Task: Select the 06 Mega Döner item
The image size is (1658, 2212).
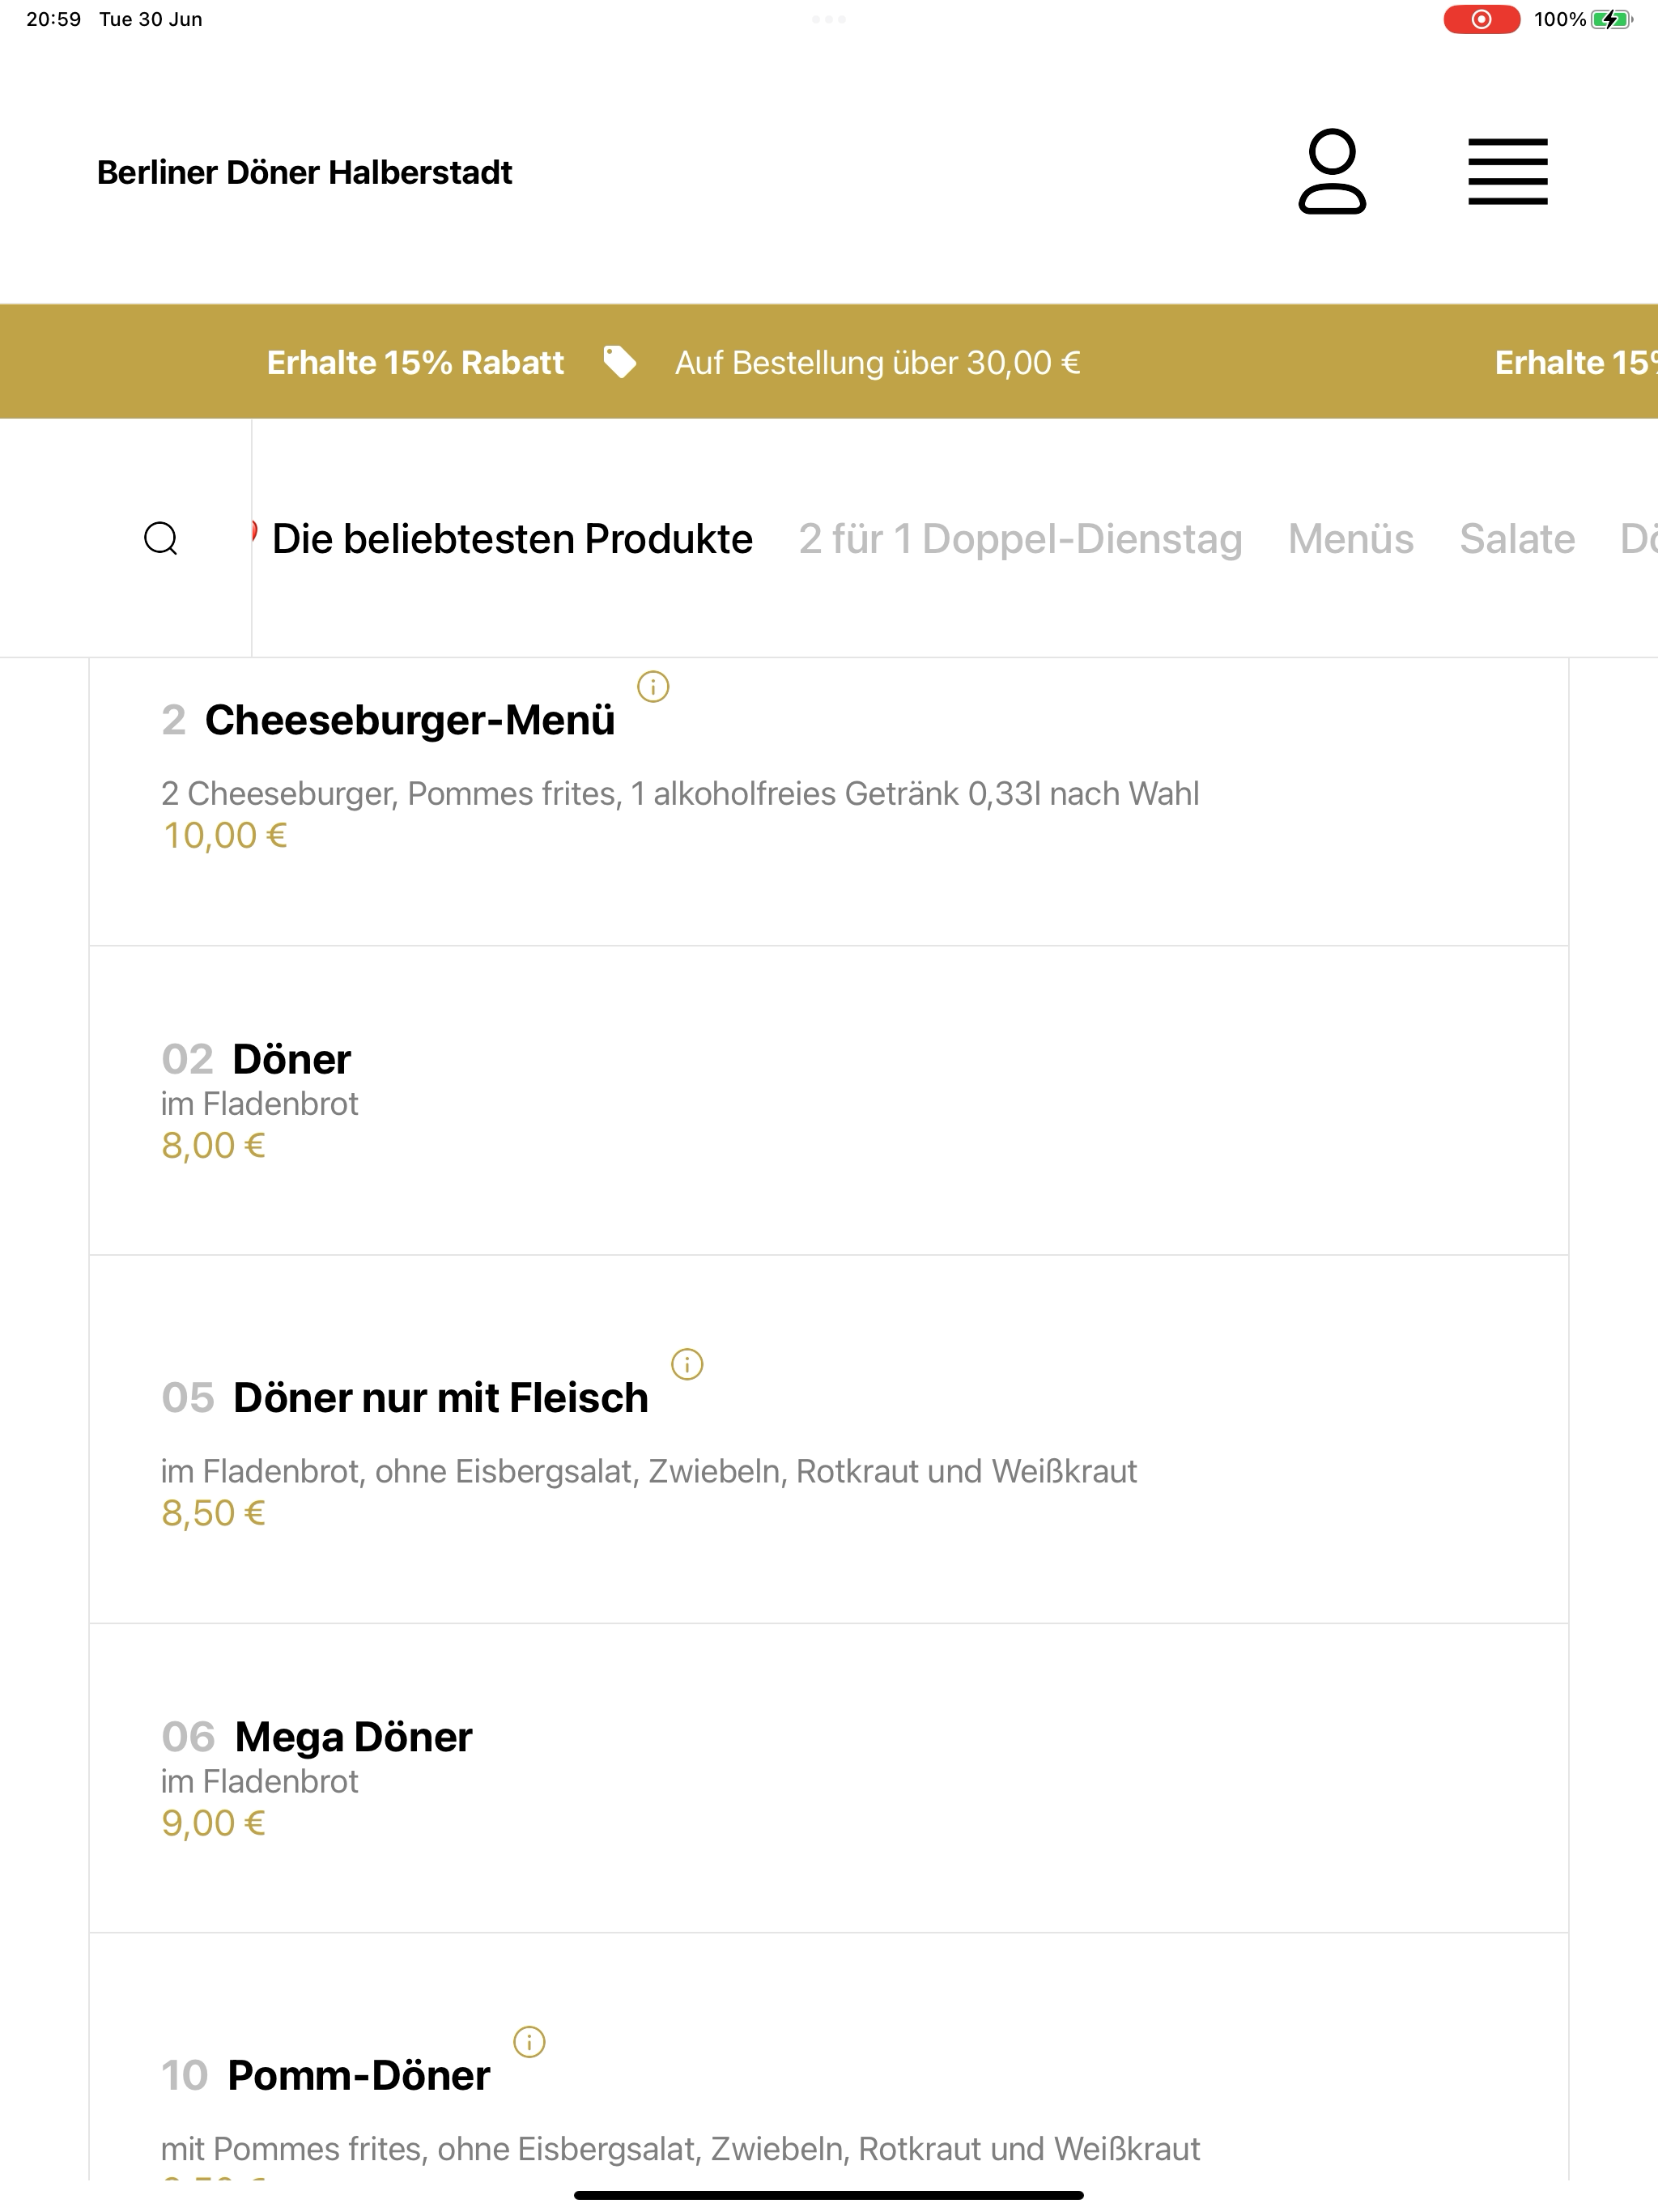Action: coord(829,1778)
